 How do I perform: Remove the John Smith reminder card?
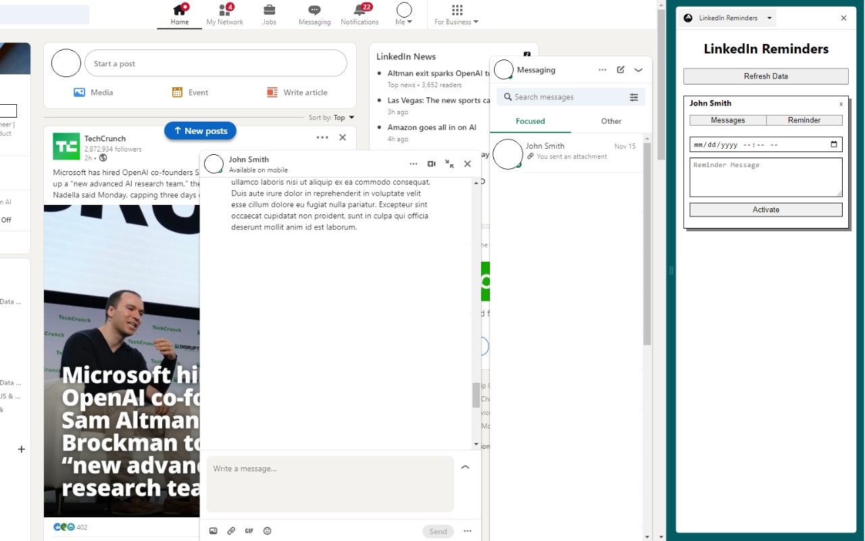point(841,104)
